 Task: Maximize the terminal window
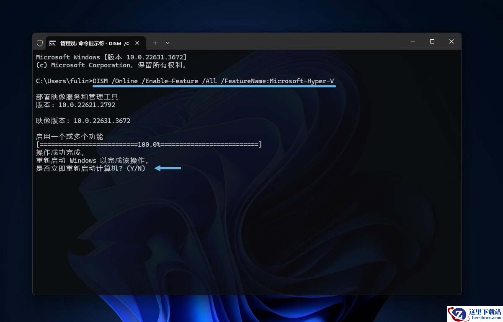tap(432, 41)
